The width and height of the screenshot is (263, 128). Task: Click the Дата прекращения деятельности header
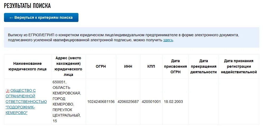tap(203, 66)
